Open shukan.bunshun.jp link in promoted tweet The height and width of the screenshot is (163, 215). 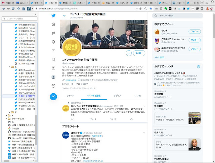tap(93, 161)
